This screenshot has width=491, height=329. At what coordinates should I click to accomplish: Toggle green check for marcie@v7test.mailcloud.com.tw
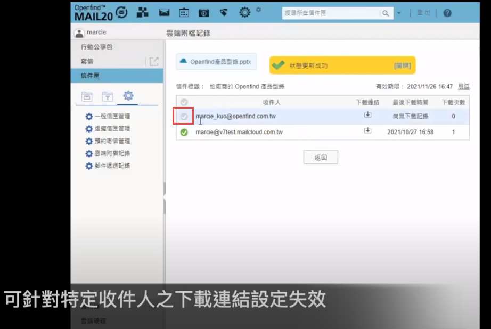pos(184,132)
